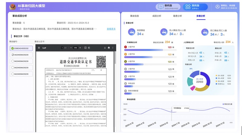The width and height of the screenshot is (242, 135).
Task: Click the progress bar for rank 1 小型汽车
Action: [x=150, y=50]
